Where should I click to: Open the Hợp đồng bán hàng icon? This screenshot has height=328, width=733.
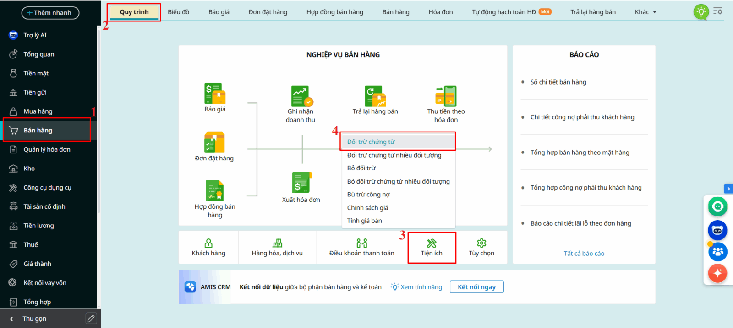(x=214, y=190)
